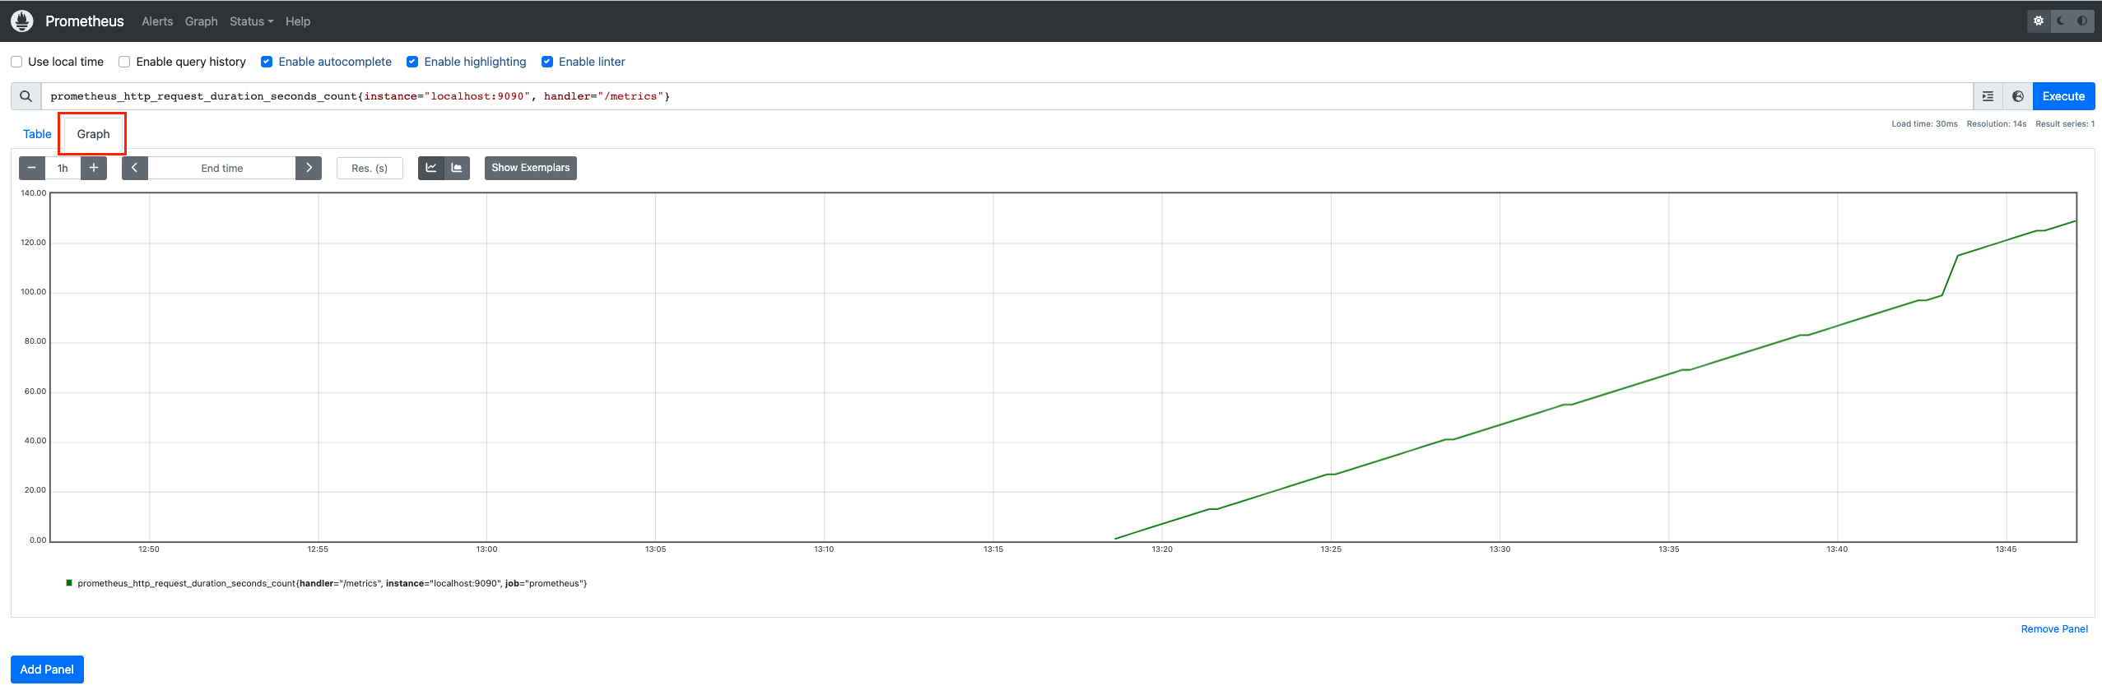Open the Alerts page in navbar
The image size is (2102, 695).
157,21
